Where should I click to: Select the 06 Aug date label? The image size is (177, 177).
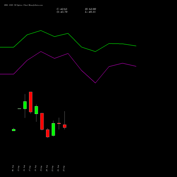(13, 168)
